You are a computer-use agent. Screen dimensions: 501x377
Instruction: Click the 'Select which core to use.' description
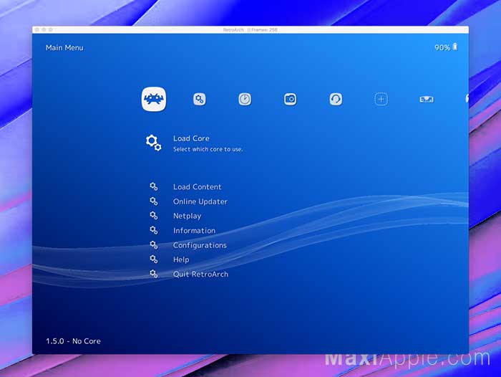point(208,149)
